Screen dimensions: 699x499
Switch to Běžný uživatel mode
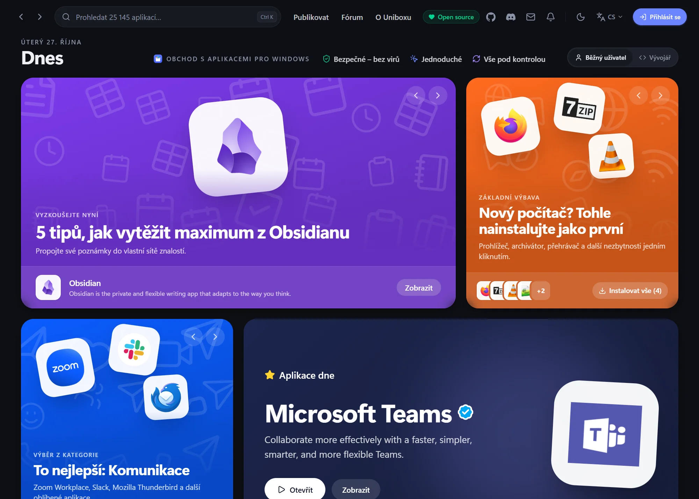pyautogui.click(x=601, y=58)
